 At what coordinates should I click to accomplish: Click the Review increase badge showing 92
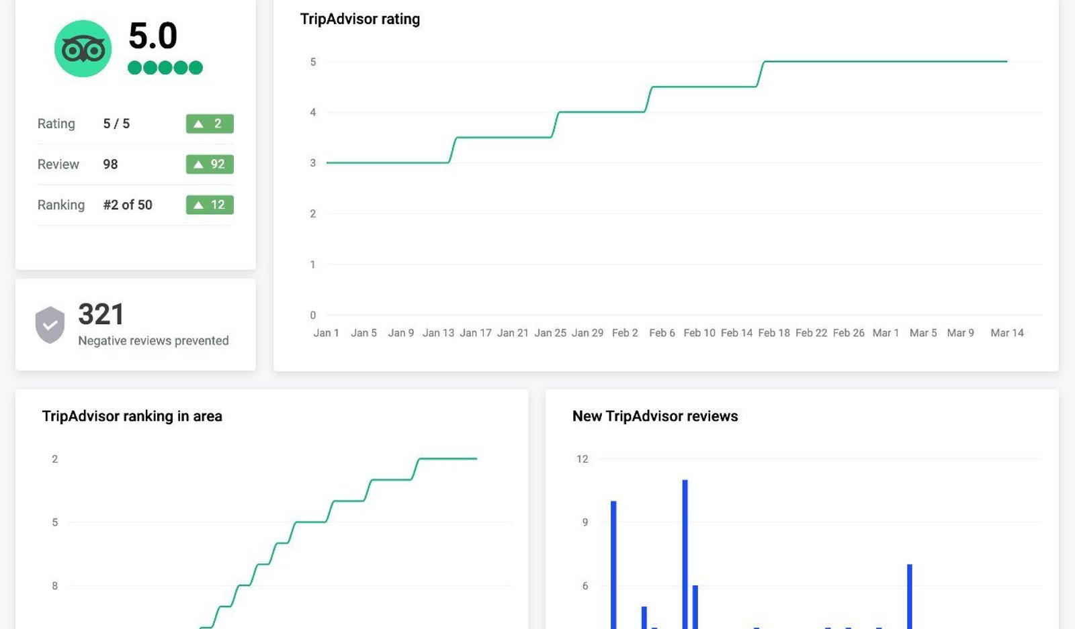point(210,164)
